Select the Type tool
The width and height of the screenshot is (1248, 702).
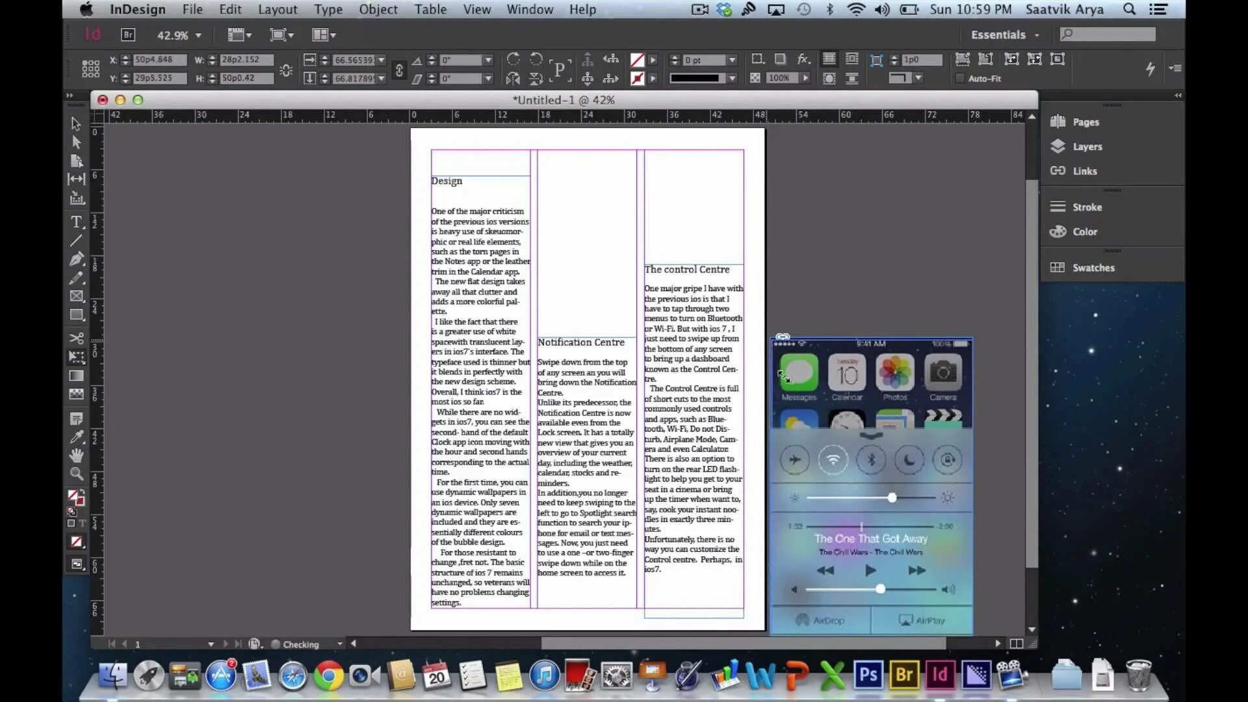coord(76,222)
